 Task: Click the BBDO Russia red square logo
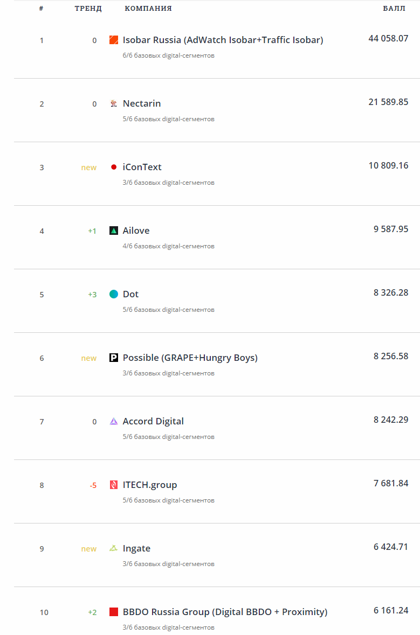pos(114,612)
